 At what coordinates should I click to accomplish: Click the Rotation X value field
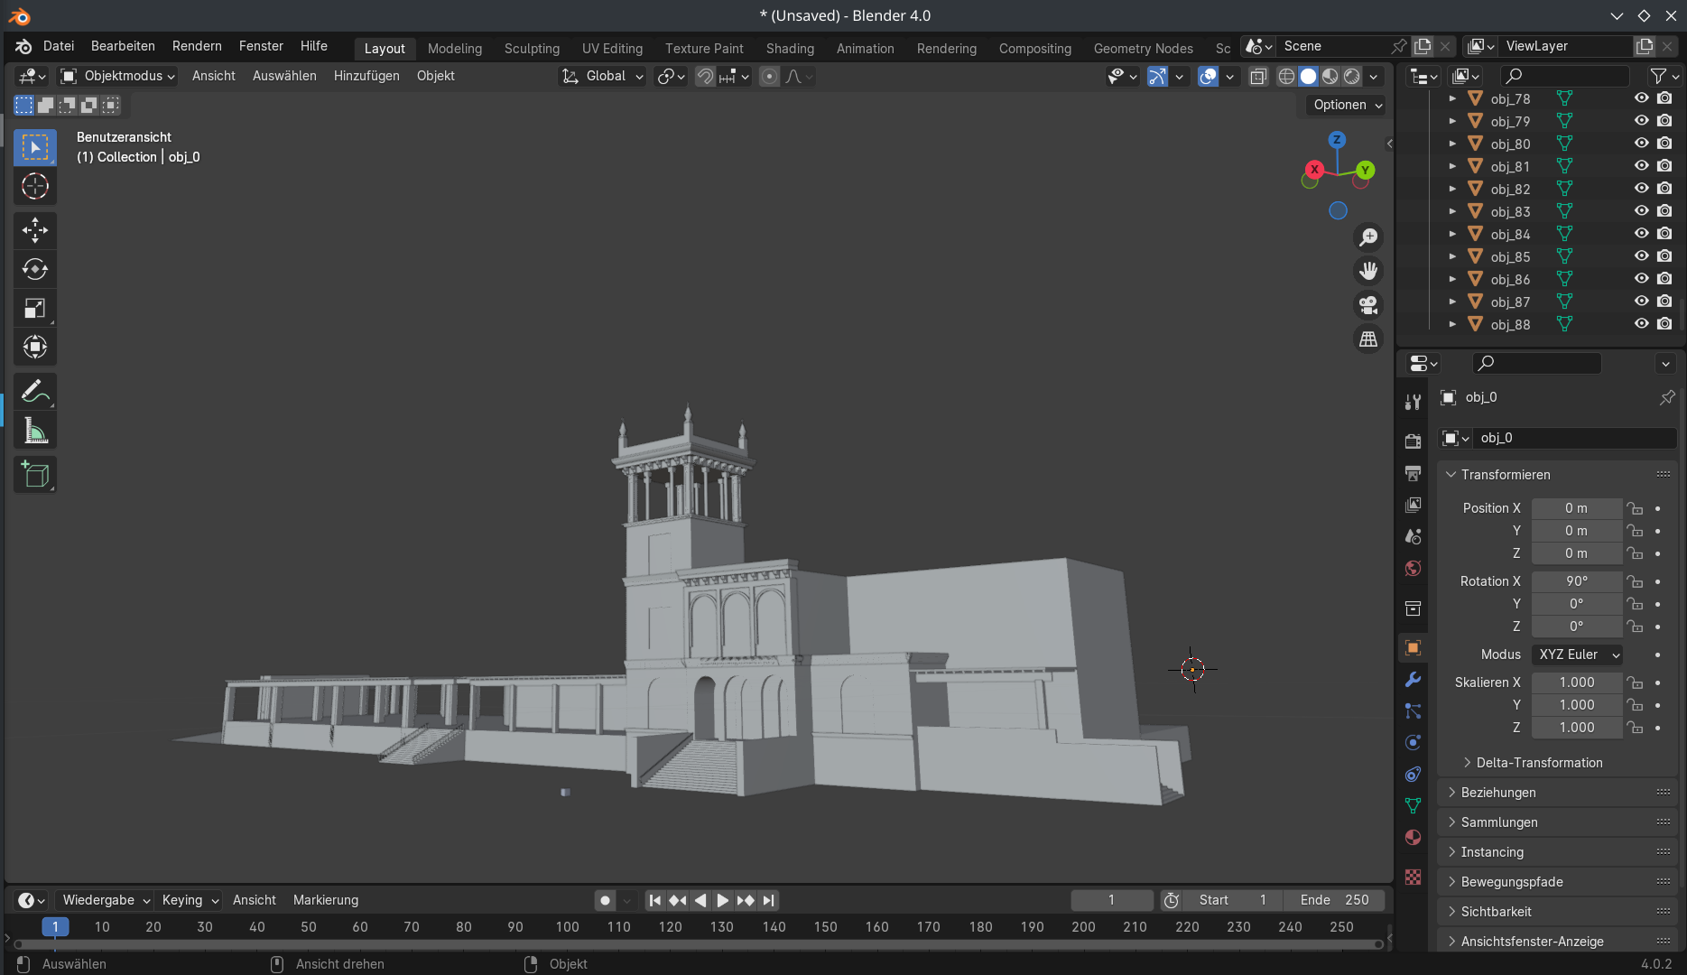1576,581
